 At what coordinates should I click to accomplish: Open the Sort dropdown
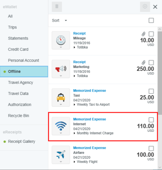(x=60, y=20)
